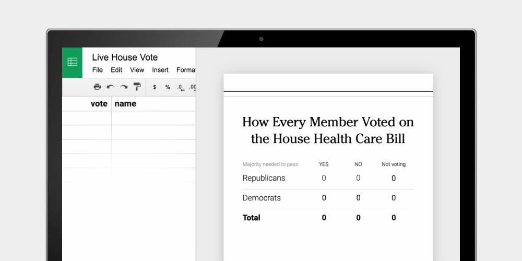Viewport: 522px width, 261px height.
Task: Click the Republicans row label
Action: [264, 178]
